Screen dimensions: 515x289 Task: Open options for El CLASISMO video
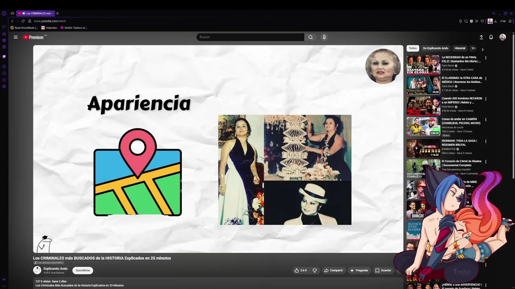pyautogui.click(x=486, y=78)
